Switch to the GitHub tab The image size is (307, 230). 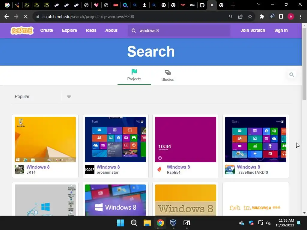click(202, 5)
